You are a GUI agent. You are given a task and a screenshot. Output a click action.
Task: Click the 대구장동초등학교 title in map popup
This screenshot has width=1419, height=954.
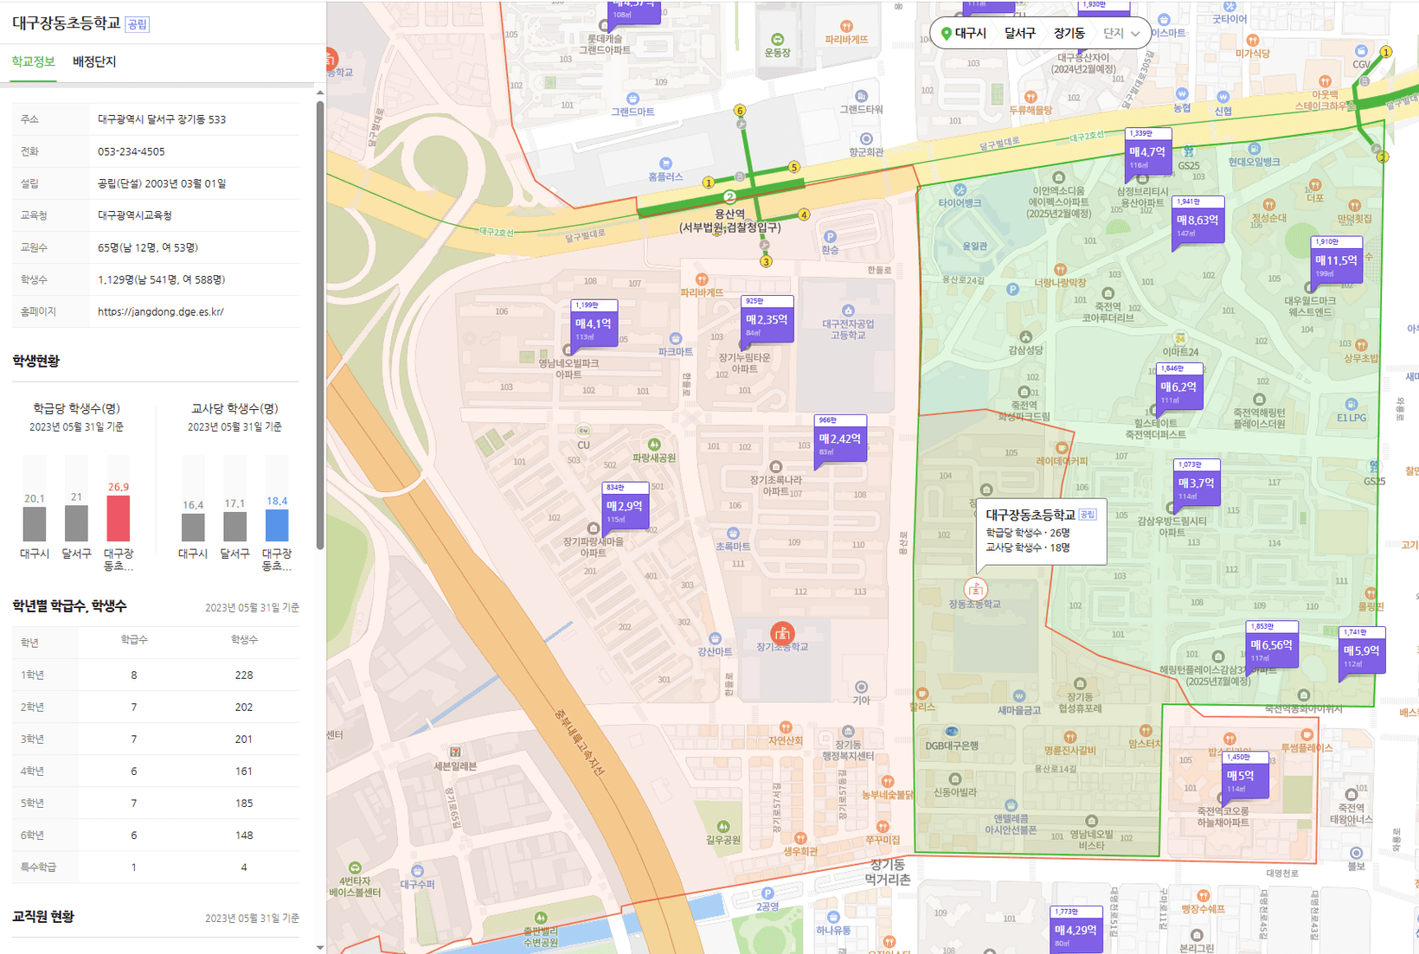pos(1030,515)
